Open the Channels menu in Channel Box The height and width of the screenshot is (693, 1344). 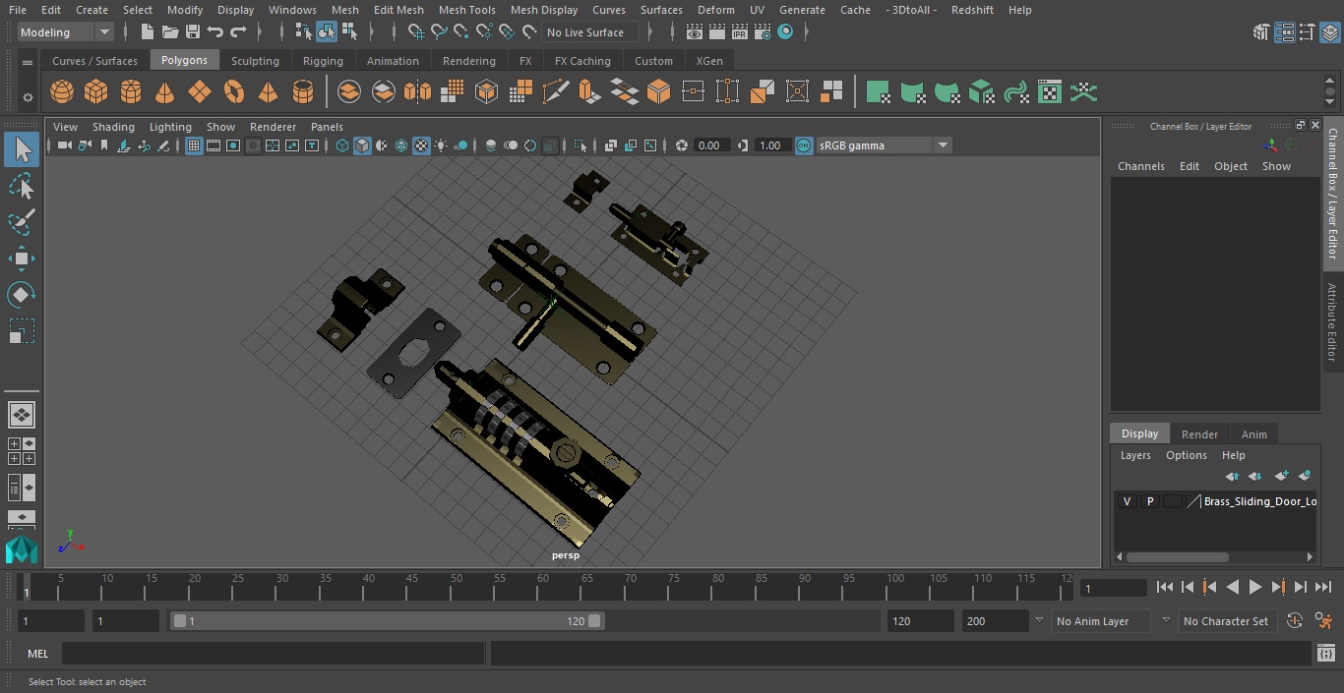click(x=1140, y=166)
